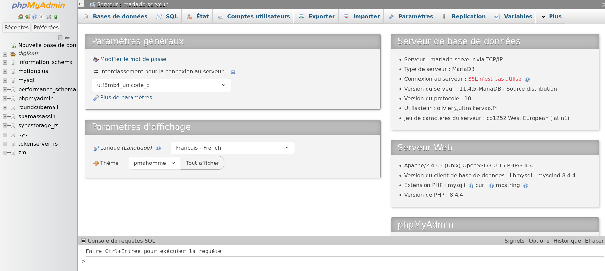This screenshot has width=605, height=271.
Task: Click help icon next to SSL status
Action: click(527, 79)
